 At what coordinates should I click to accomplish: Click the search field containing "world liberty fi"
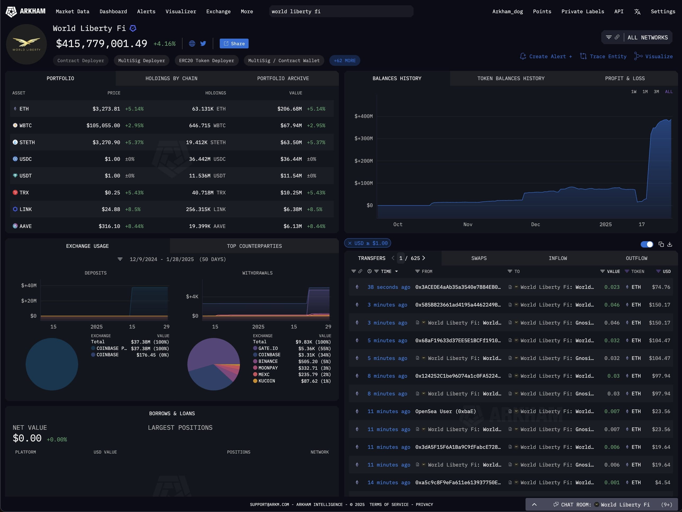pyautogui.click(x=341, y=11)
